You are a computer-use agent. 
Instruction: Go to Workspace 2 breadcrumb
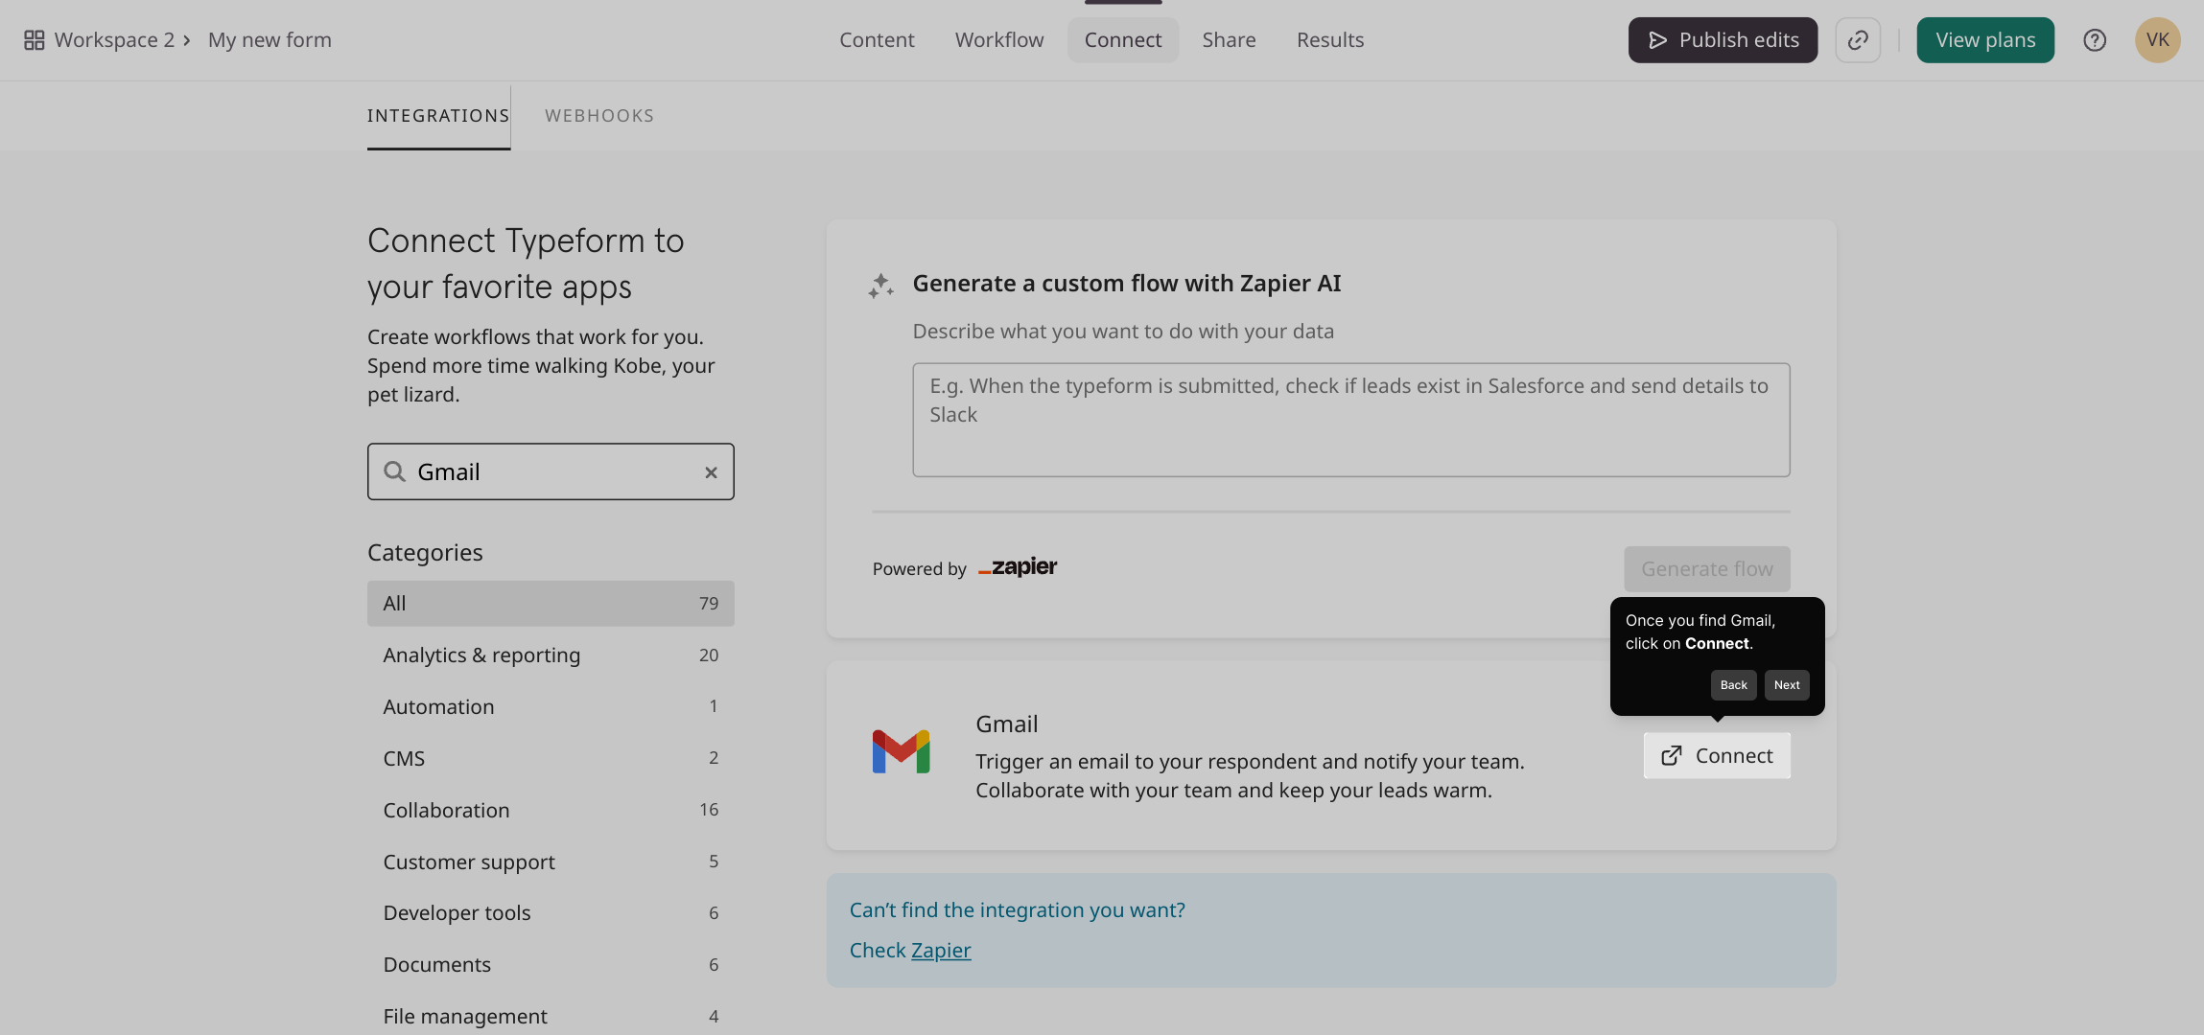114,40
